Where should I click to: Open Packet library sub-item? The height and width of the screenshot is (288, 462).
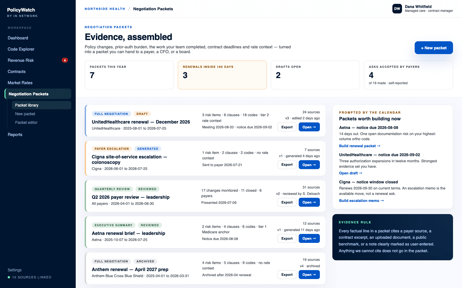click(41, 105)
